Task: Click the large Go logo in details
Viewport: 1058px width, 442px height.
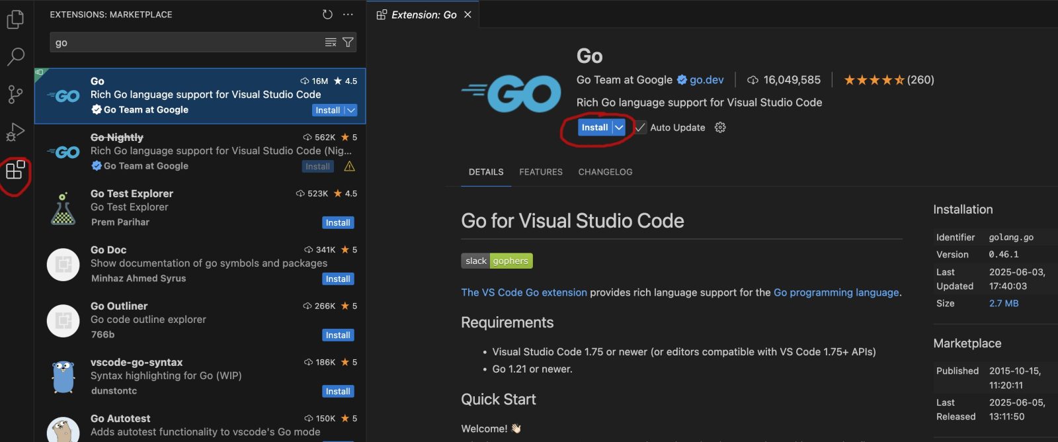Action: 511,93
